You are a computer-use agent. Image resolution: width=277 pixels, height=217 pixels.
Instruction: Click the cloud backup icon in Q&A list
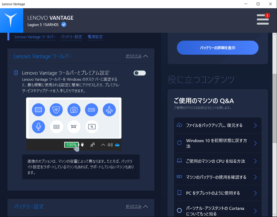click(179, 125)
